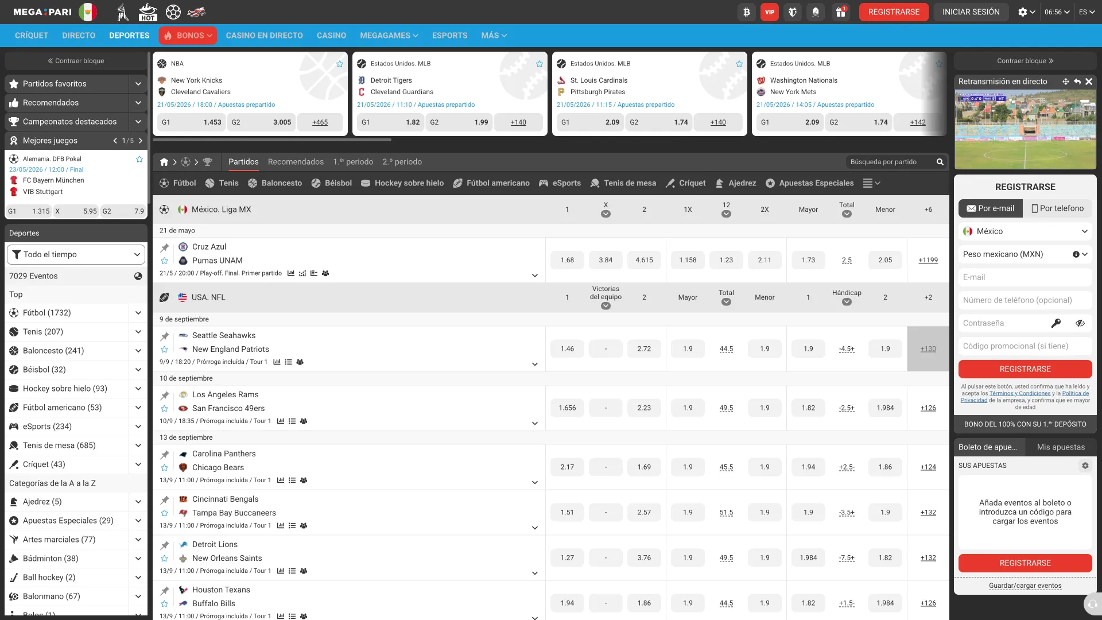1102x620 pixels.
Task: Click the search magnifier in match search
Action: tap(940, 162)
